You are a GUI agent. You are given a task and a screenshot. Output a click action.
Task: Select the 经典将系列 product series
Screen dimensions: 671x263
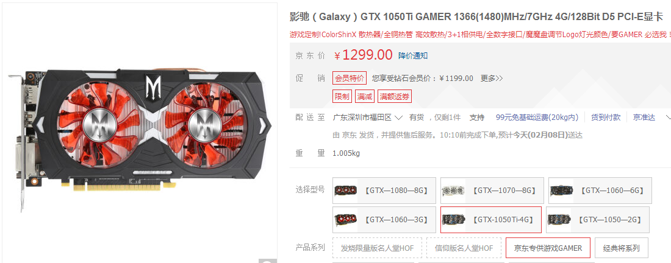[x=622, y=248]
